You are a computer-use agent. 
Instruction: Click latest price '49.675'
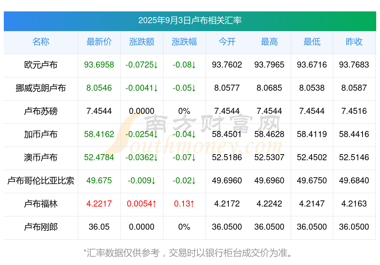coord(99,180)
